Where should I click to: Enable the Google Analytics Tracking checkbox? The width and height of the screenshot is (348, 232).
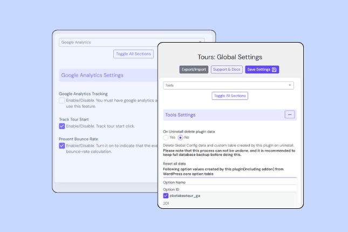point(62,100)
